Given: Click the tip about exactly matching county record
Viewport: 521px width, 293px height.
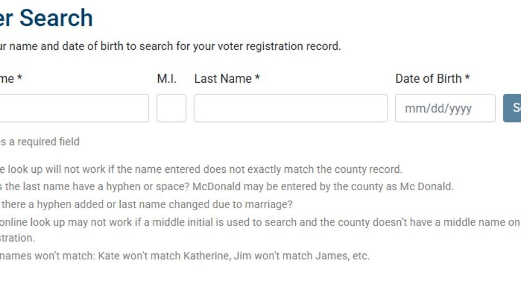Looking at the screenshot, I should [201, 169].
